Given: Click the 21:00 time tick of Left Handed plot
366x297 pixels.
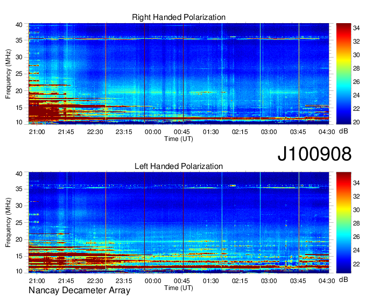Looking at the screenshot, I should click(x=37, y=281).
